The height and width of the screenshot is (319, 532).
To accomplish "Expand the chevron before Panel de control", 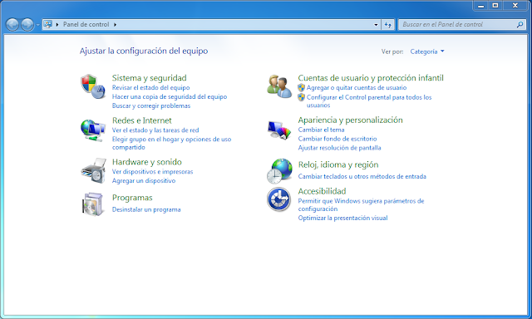I will pyautogui.click(x=57, y=24).
